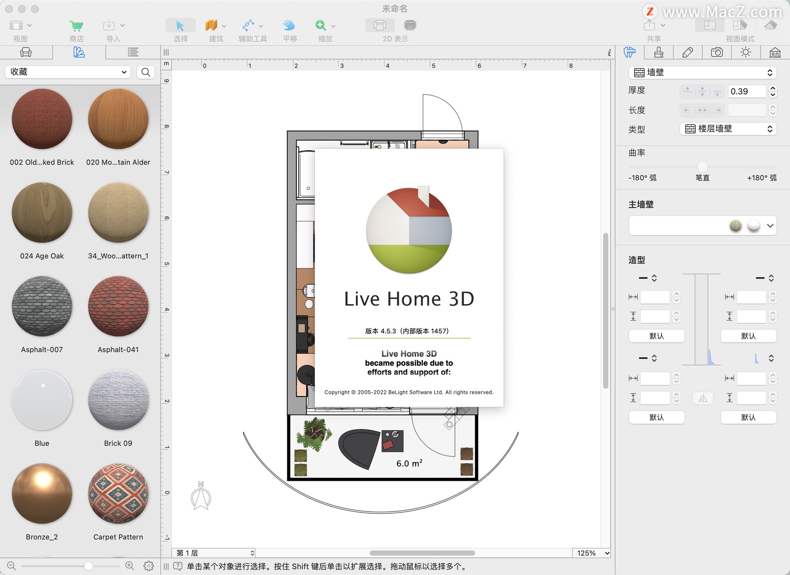The width and height of the screenshot is (790, 575).
Task: Select the right view mode button
Action: coord(770,26)
